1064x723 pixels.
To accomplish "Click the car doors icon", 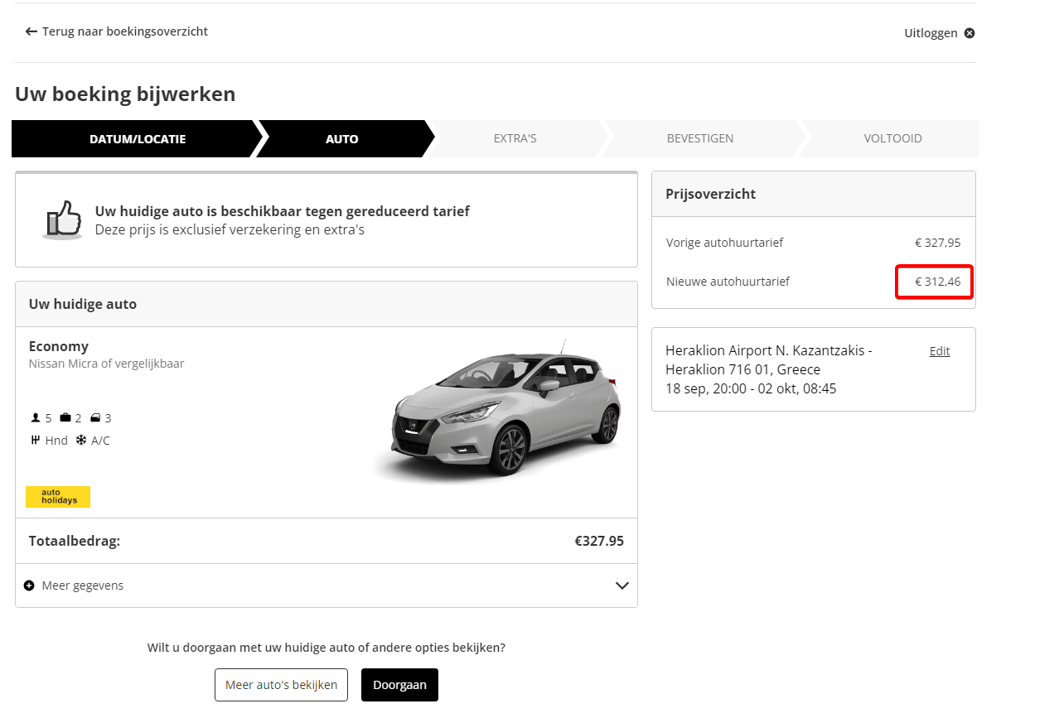I will [x=95, y=418].
